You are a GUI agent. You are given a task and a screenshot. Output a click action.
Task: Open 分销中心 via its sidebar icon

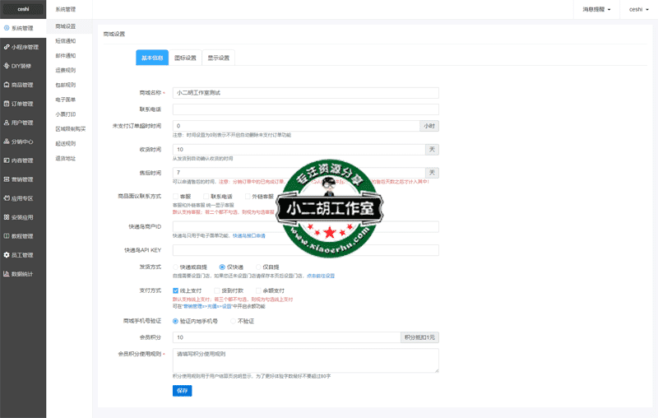pyautogui.click(x=7, y=142)
